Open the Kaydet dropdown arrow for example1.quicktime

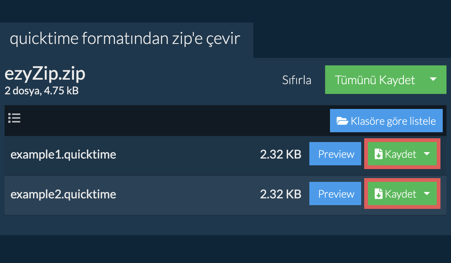pos(427,154)
